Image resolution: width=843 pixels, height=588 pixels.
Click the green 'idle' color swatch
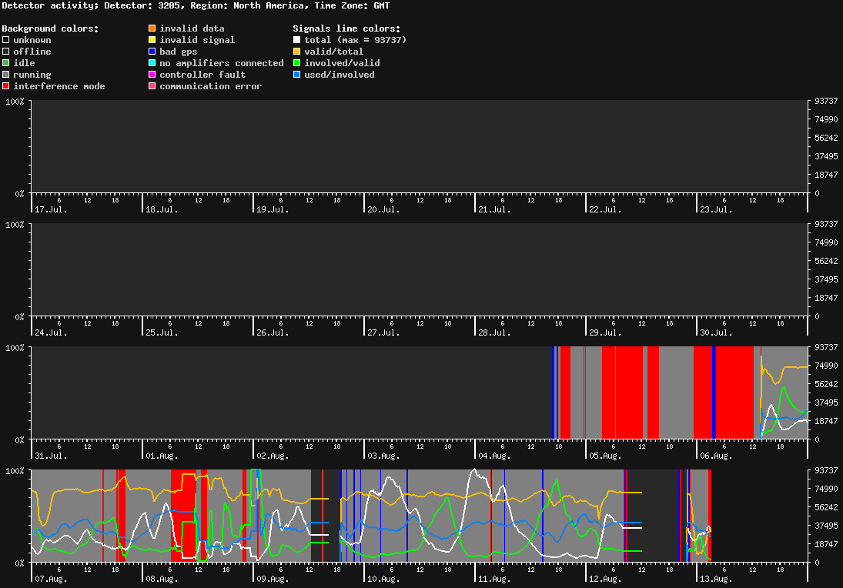pos(6,63)
